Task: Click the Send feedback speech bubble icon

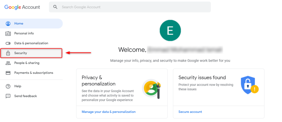Action: pos(8,96)
